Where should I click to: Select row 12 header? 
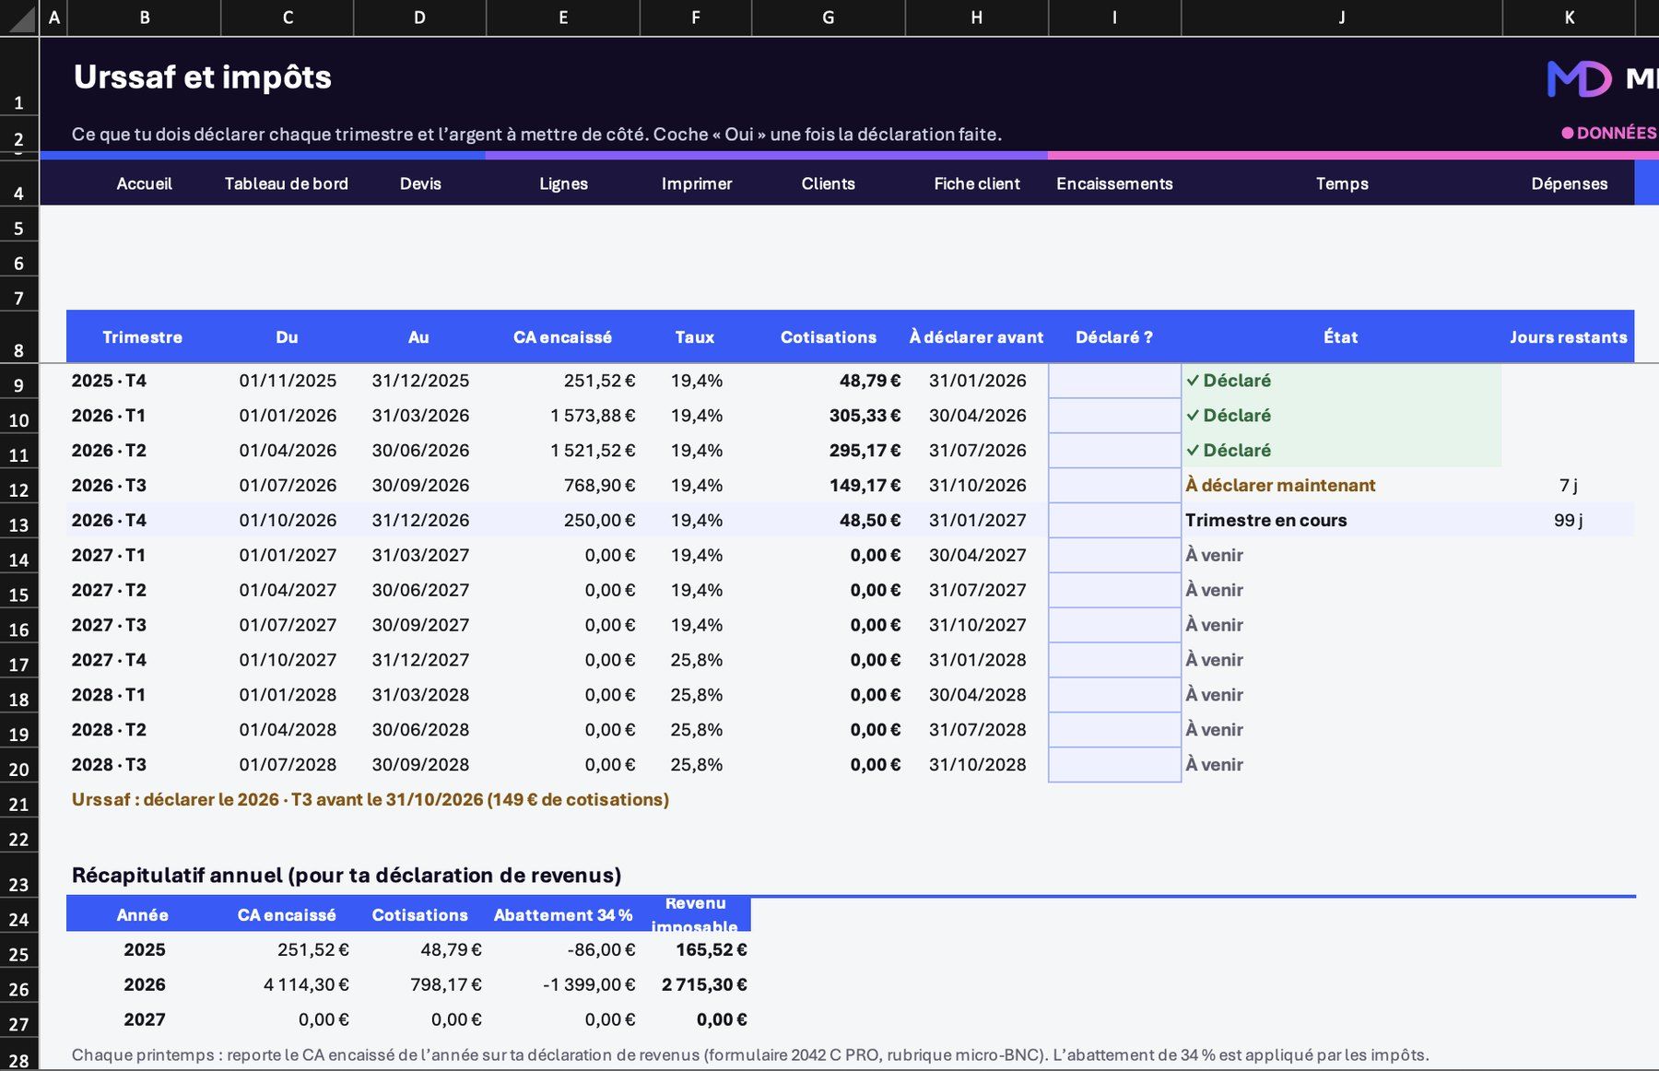tap(19, 487)
